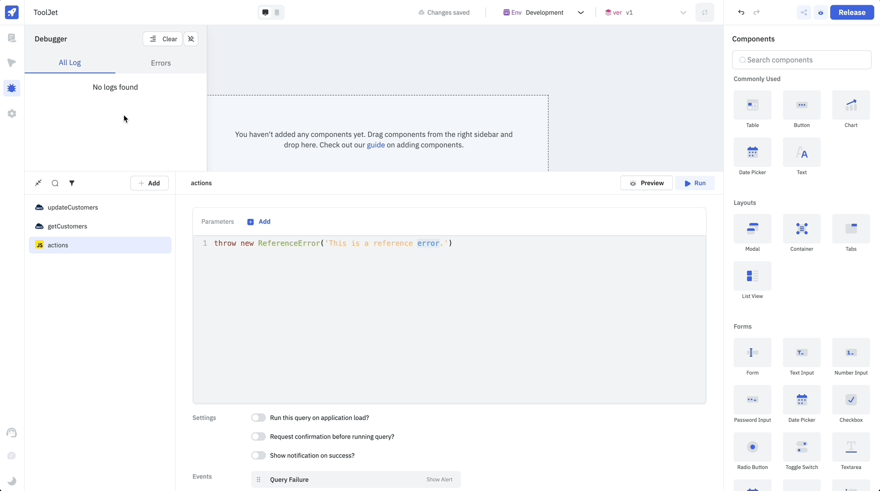This screenshot has width=880, height=491.
Task: Enable Run this query on application load
Action: tap(258, 418)
